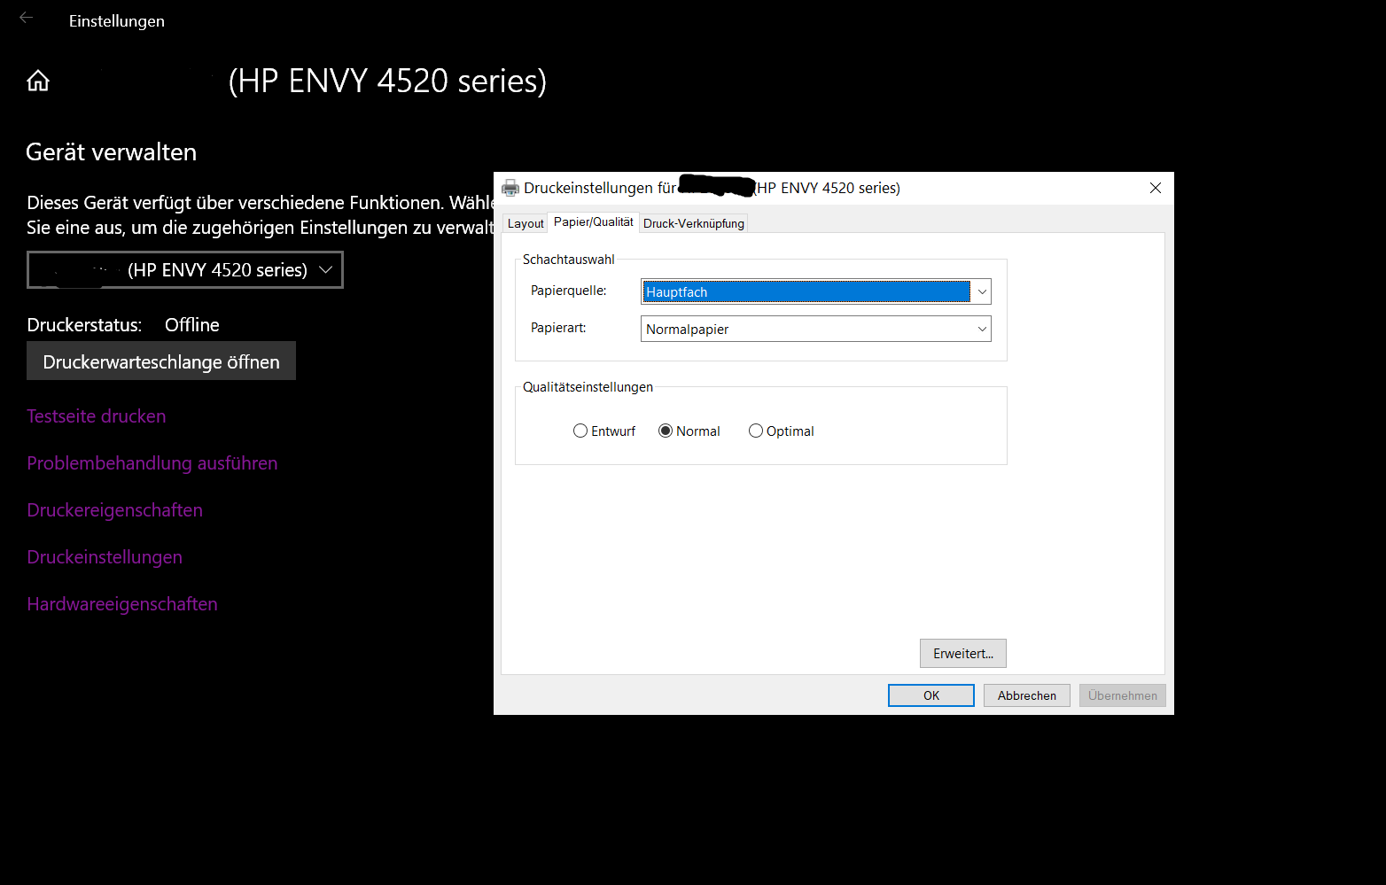Viewport: 1386px width, 885px height.
Task: Click the Offline printer status text
Action: pyautogui.click(x=192, y=325)
